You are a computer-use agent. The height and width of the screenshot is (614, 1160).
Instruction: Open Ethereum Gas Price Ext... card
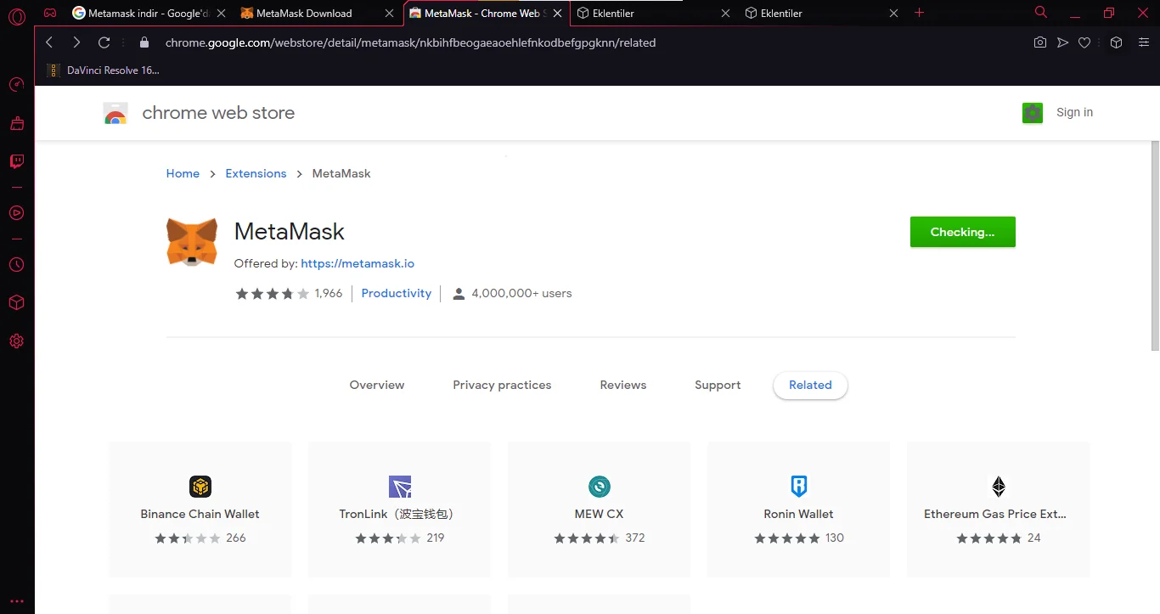point(998,510)
